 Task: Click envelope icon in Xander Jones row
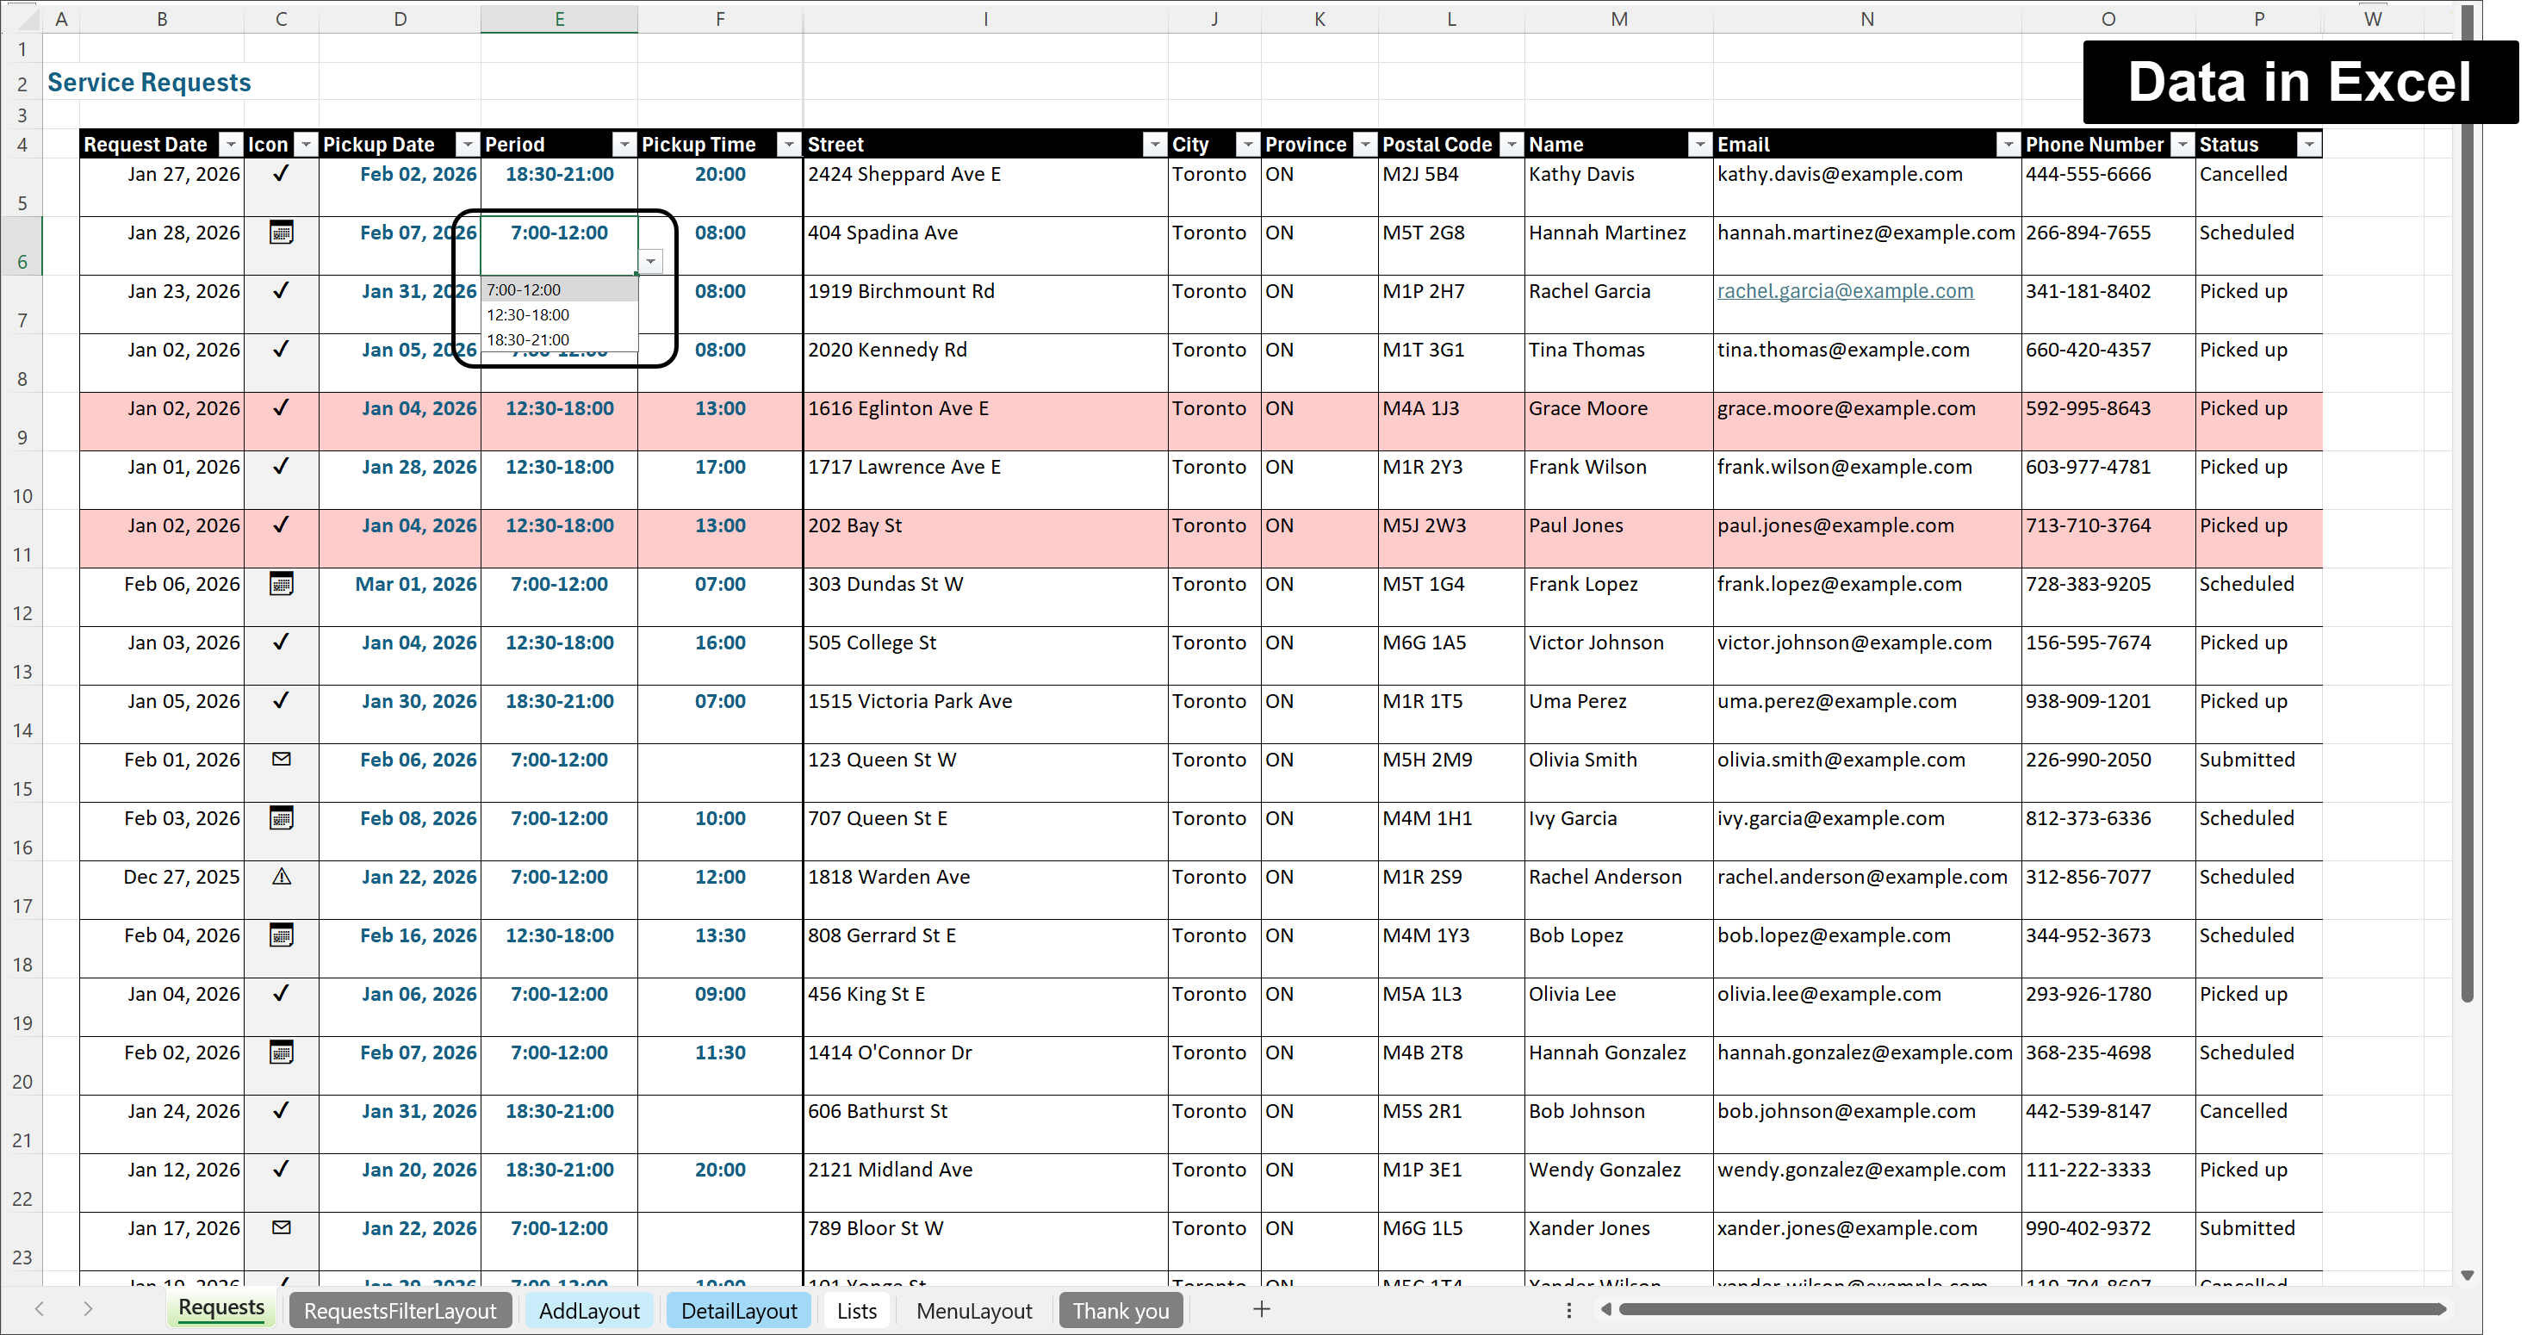(x=282, y=1228)
